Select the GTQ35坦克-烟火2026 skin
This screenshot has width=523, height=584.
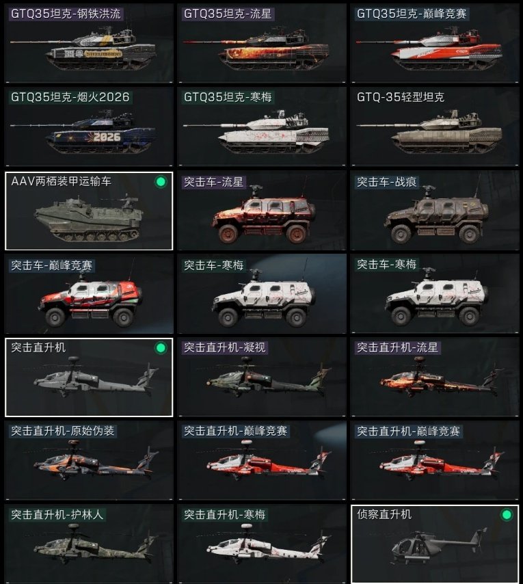tap(89, 127)
